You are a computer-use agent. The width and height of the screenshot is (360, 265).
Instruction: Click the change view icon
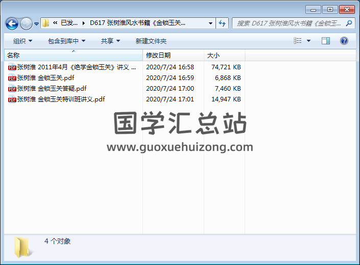click(x=298, y=41)
